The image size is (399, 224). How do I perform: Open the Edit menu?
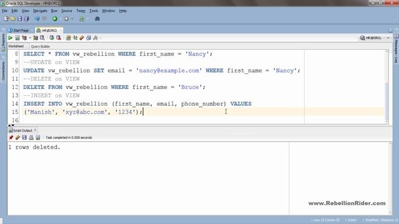(14, 11)
